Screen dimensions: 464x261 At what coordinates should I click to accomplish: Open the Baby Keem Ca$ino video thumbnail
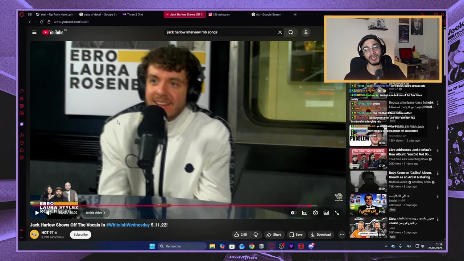[368, 181]
